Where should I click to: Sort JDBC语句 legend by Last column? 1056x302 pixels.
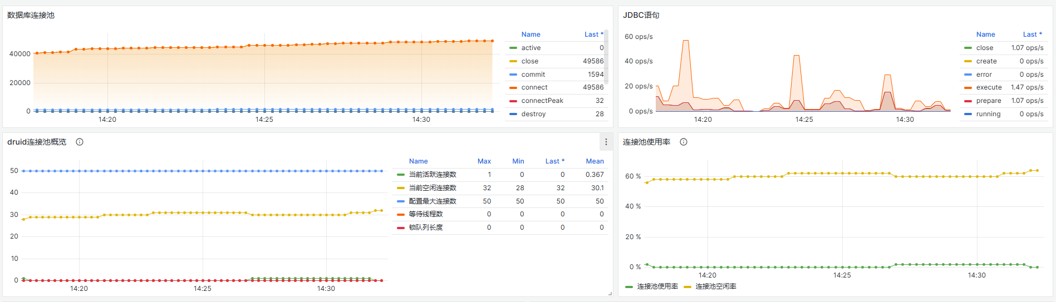[1033, 34]
